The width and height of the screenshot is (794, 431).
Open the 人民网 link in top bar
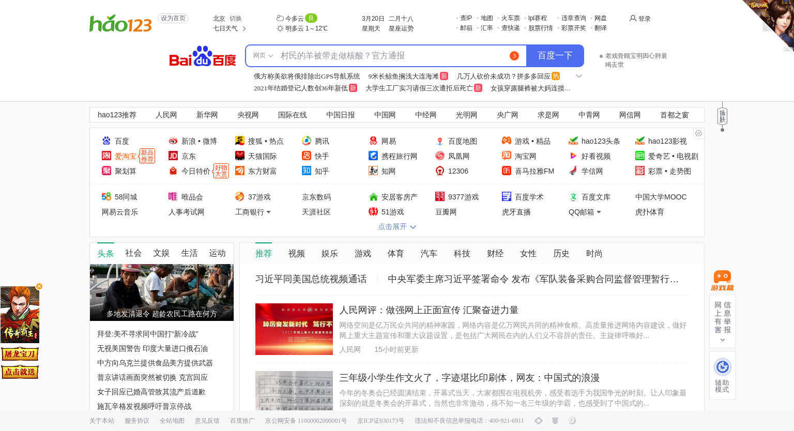166,115
